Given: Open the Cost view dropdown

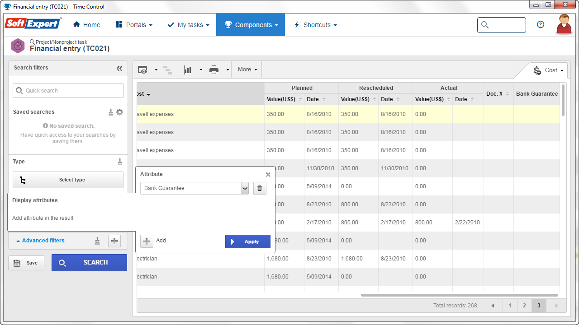Looking at the screenshot, I should [x=550, y=70].
